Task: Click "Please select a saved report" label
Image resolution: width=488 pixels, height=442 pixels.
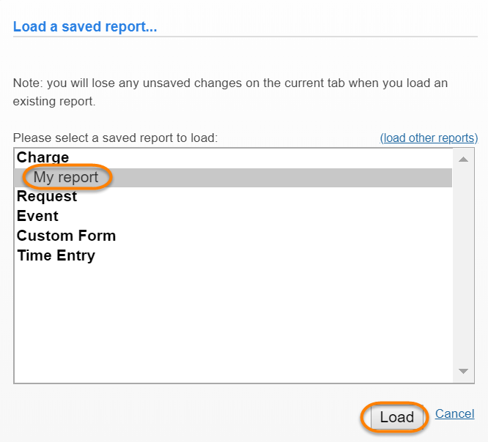Action: pos(115,138)
